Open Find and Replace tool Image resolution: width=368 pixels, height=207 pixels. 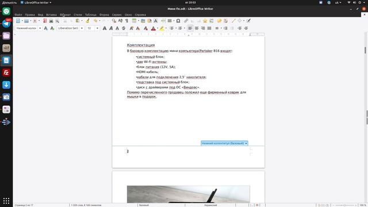pos(114,21)
